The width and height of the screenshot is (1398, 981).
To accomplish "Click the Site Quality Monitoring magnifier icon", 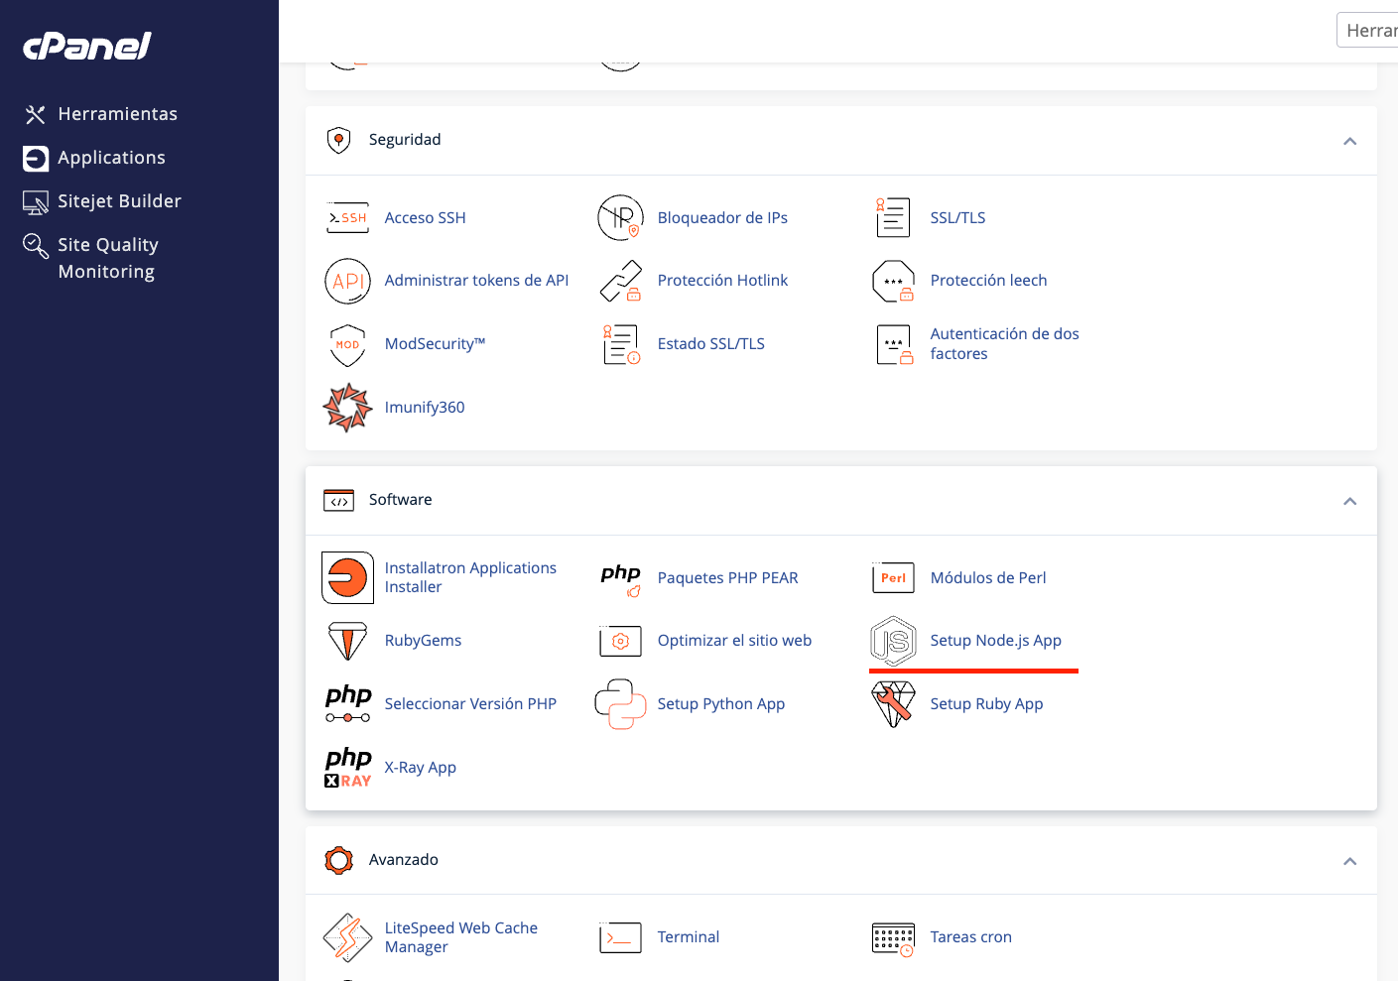I will point(36,246).
